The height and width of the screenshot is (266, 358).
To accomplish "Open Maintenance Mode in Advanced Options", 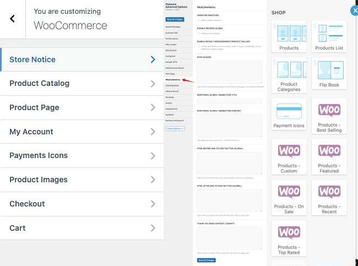I will click(x=178, y=68).
